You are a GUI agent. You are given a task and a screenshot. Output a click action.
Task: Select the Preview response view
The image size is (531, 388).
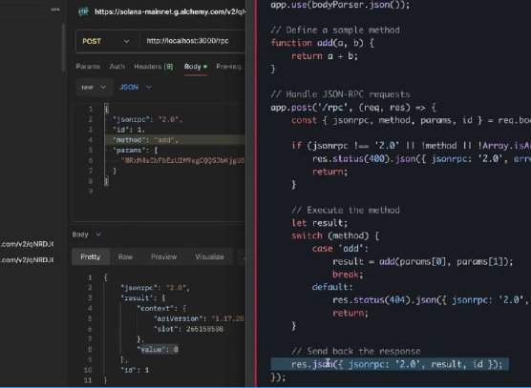click(163, 256)
